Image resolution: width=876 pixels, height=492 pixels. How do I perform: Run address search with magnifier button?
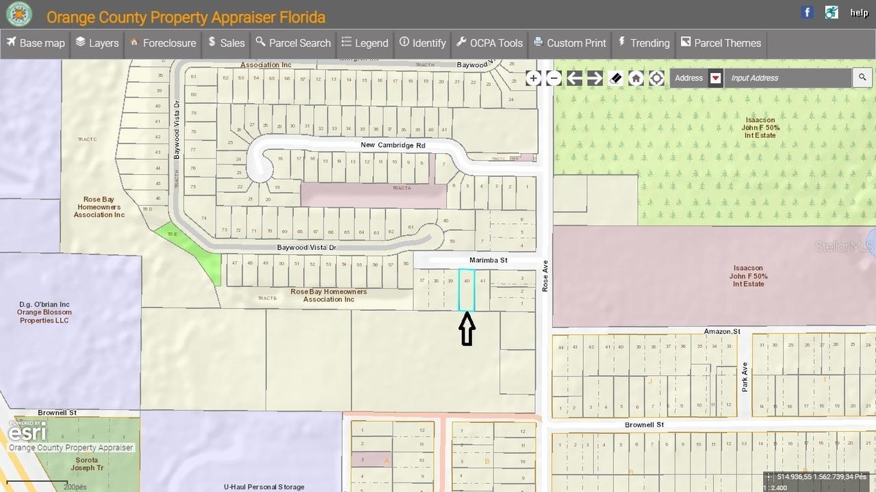coord(862,78)
